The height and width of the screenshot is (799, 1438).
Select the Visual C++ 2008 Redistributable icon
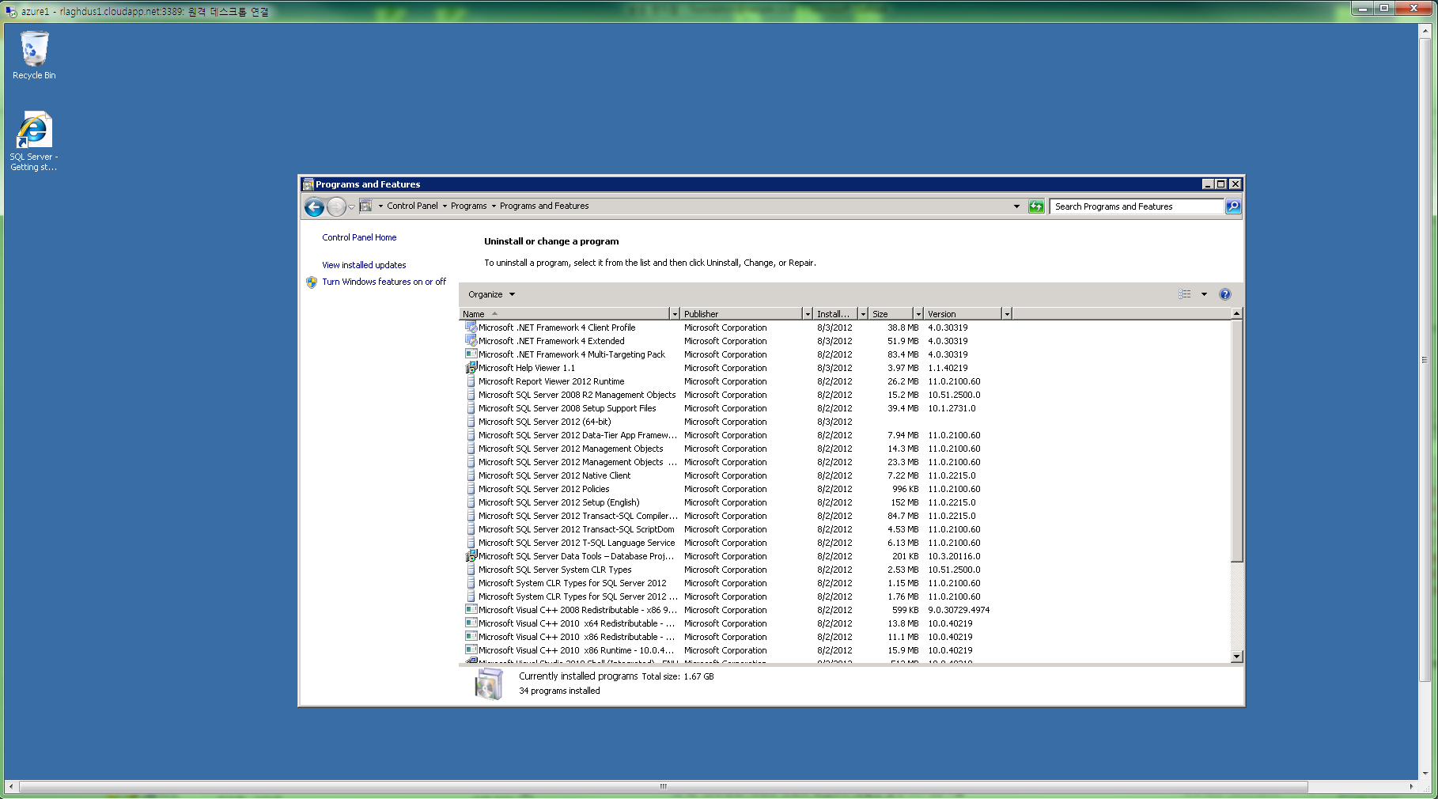[471, 610]
